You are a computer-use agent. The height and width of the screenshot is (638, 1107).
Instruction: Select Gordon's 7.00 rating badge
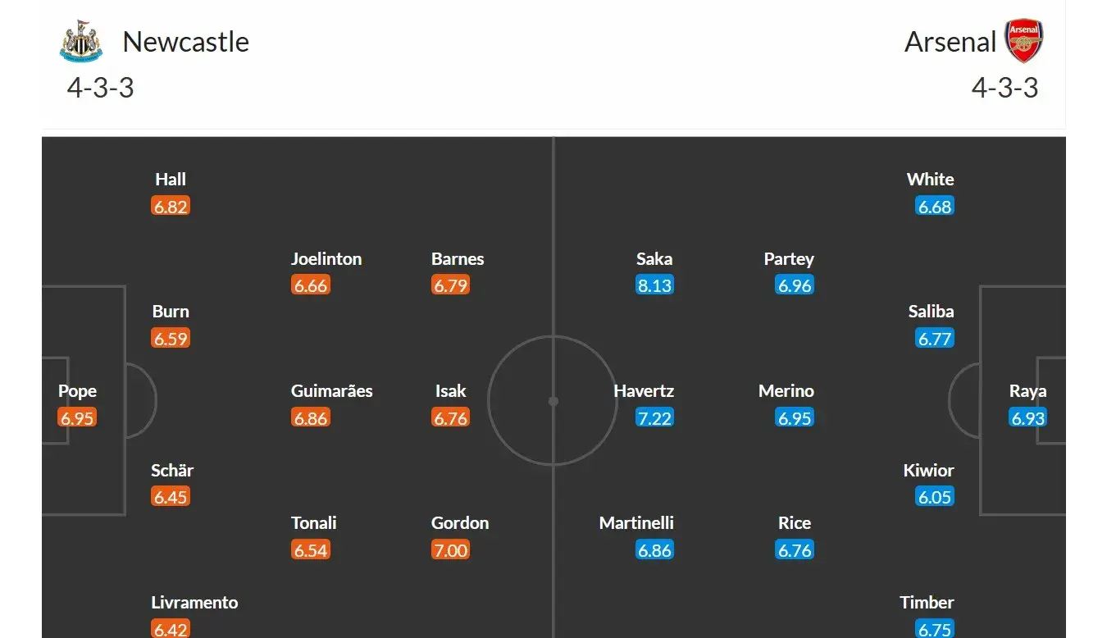click(x=450, y=550)
